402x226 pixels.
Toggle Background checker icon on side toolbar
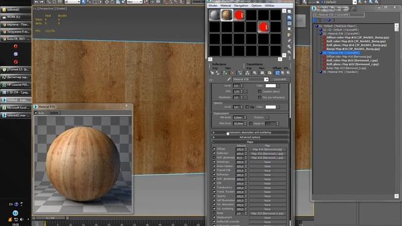[x=289, y=23]
